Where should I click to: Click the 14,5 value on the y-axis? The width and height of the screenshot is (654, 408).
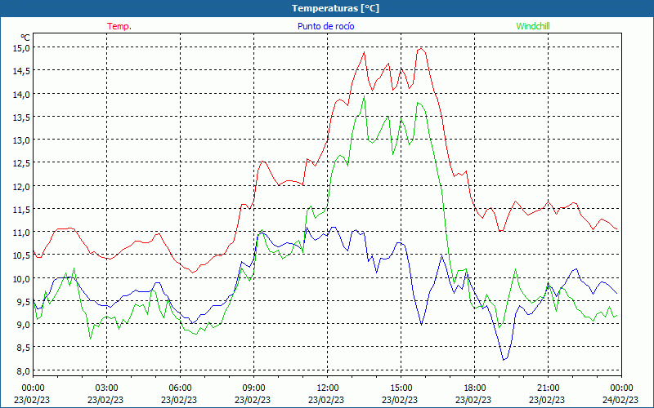tap(22, 71)
